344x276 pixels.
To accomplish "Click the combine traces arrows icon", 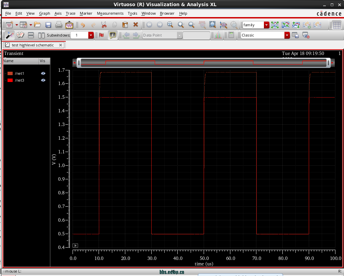I will (285, 25).
